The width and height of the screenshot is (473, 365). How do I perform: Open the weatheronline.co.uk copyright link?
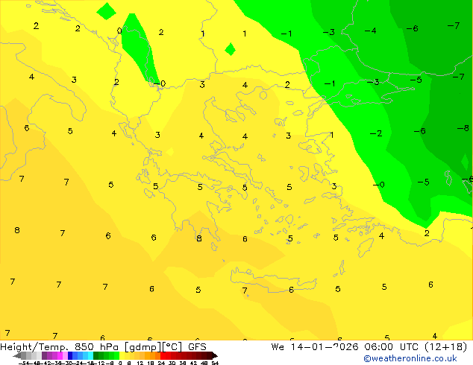click(x=410, y=358)
